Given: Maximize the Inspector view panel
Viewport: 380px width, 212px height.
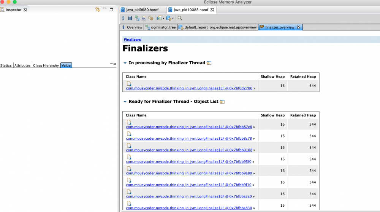Looking at the screenshot, I should (x=111, y=10).
